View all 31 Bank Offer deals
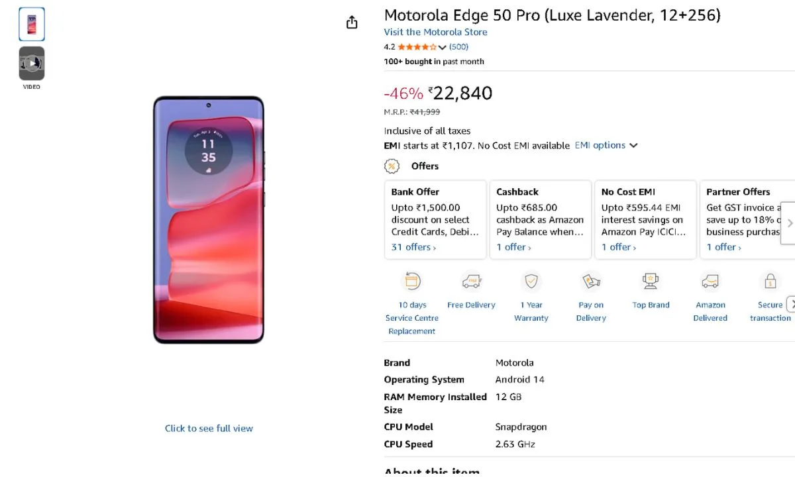The height and width of the screenshot is (477, 795). (x=411, y=246)
